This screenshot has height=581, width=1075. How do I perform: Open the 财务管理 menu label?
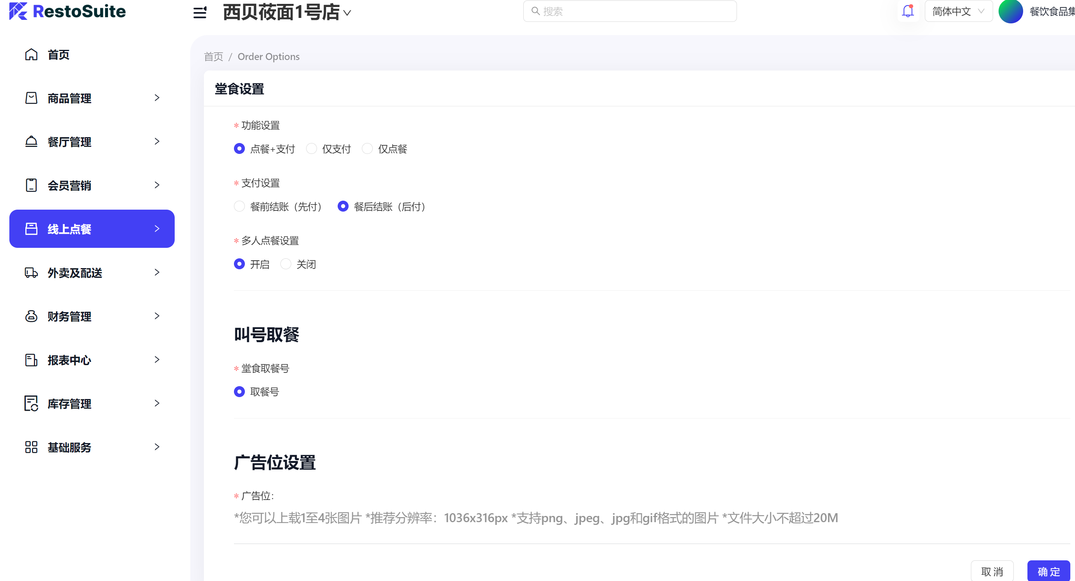[69, 316]
